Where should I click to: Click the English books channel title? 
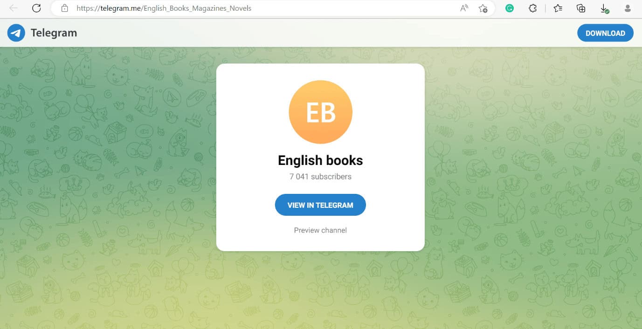[x=320, y=160]
